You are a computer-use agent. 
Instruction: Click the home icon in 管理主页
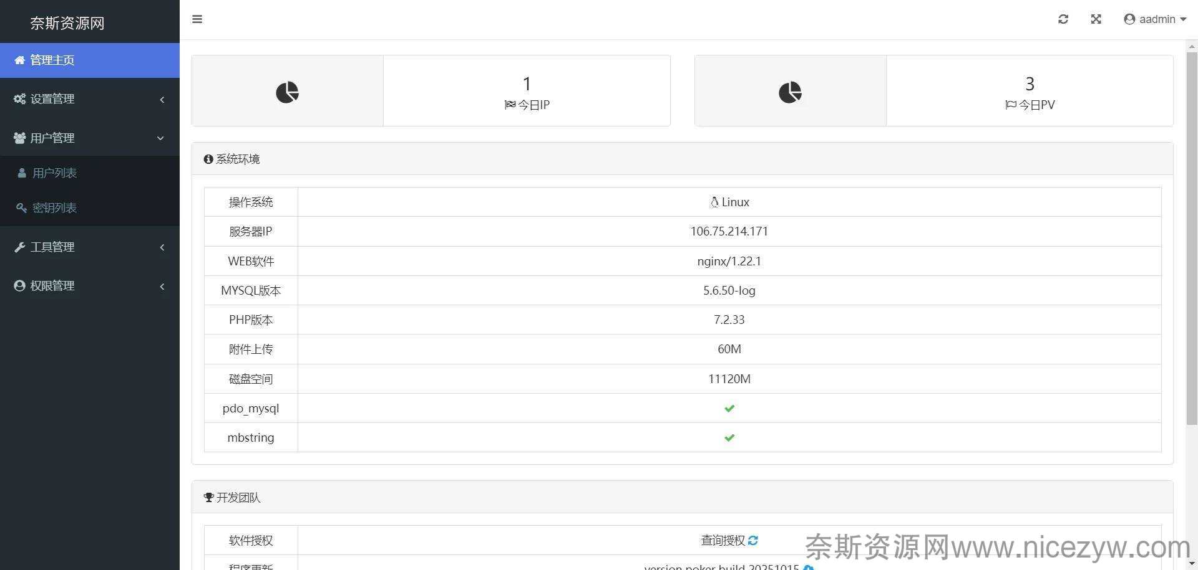pyautogui.click(x=20, y=60)
